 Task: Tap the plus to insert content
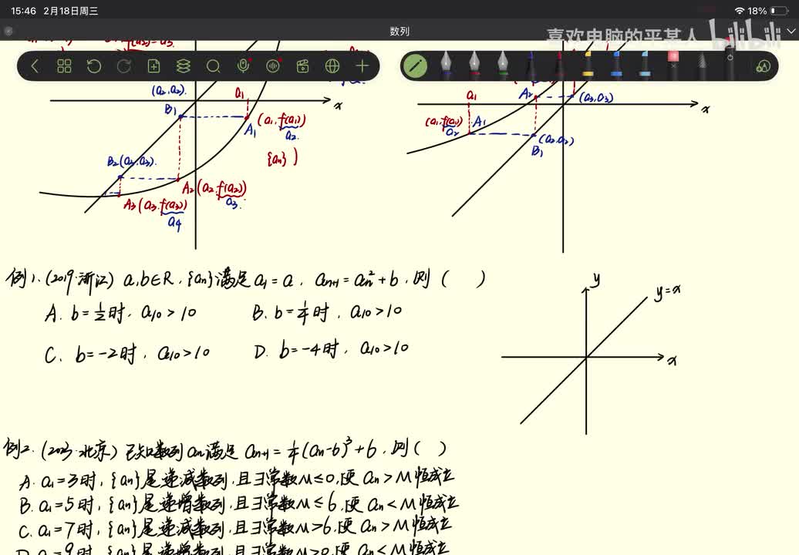tap(362, 66)
